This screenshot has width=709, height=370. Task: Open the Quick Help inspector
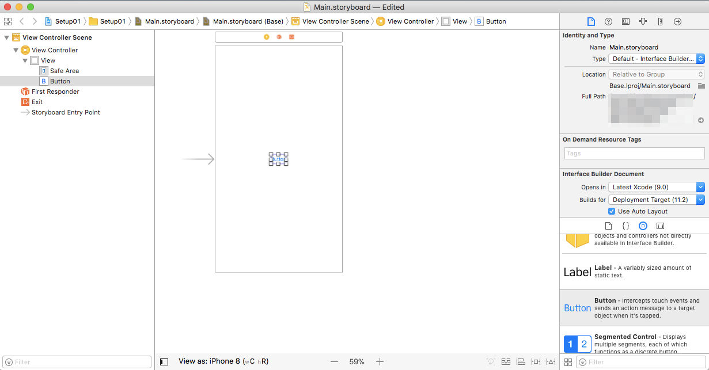click(x=608, y=21)
